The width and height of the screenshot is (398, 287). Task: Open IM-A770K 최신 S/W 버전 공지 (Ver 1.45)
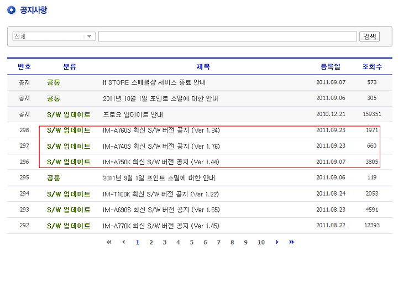[x=161, y=226]
